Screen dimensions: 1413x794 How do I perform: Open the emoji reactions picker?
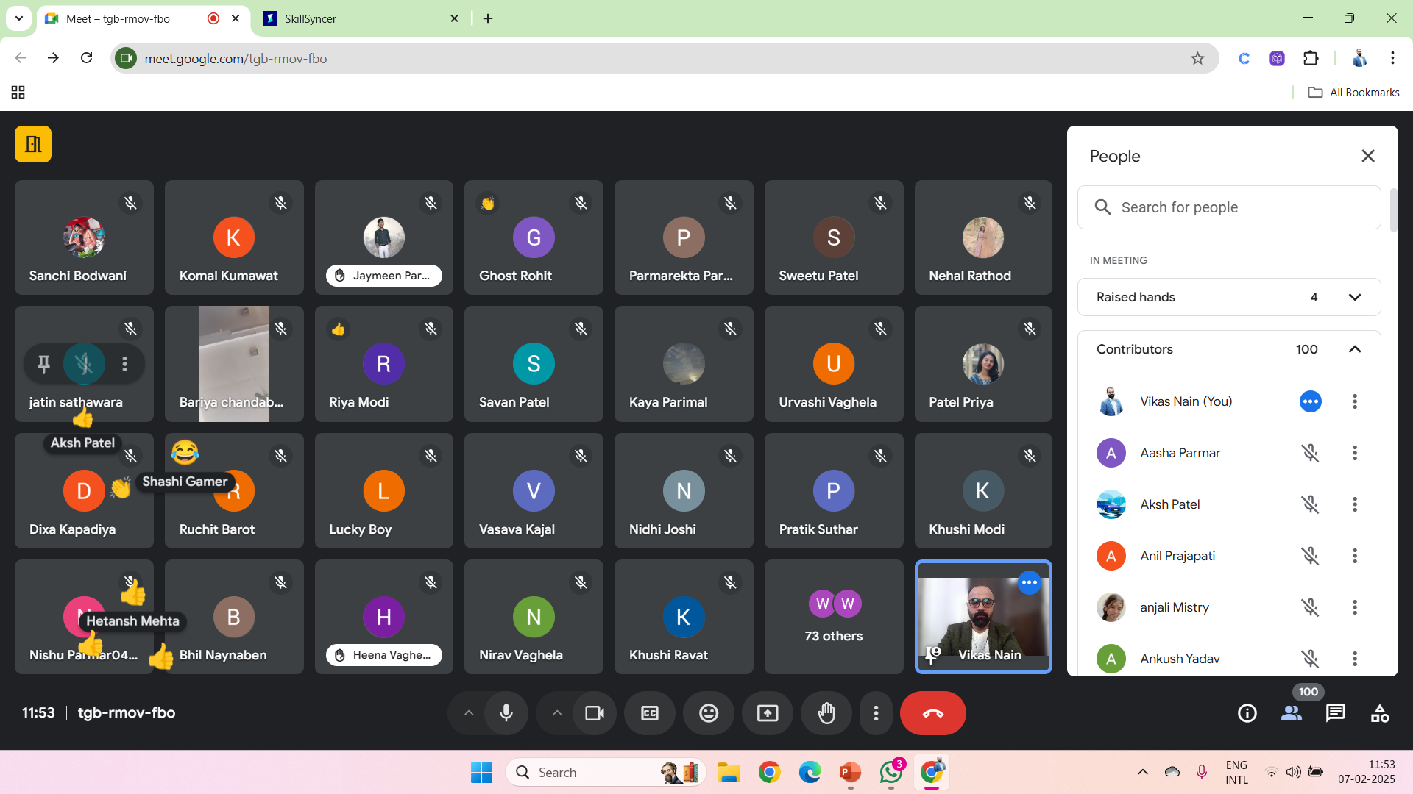click(709, 713)
